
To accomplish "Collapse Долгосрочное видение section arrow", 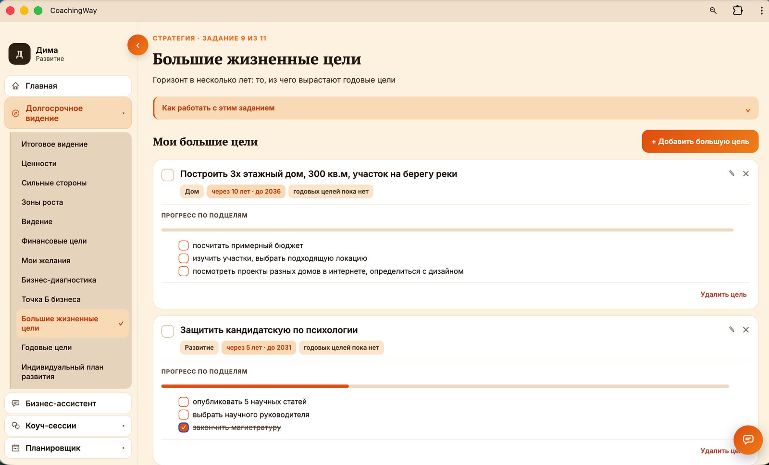I will coord(124,113).
